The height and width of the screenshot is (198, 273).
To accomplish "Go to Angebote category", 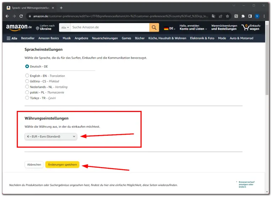I will click(x=81, y=38).
